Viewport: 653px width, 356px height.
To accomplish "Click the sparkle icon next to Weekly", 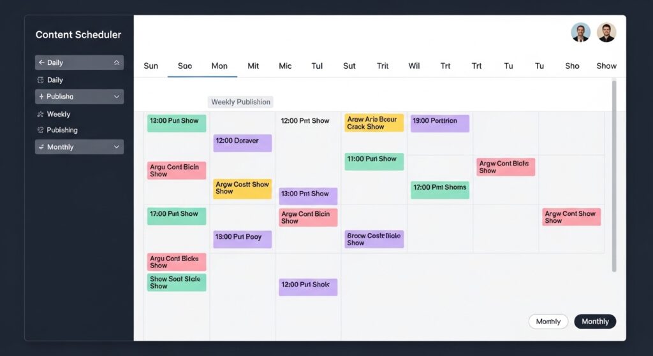I will pos(40,114).
